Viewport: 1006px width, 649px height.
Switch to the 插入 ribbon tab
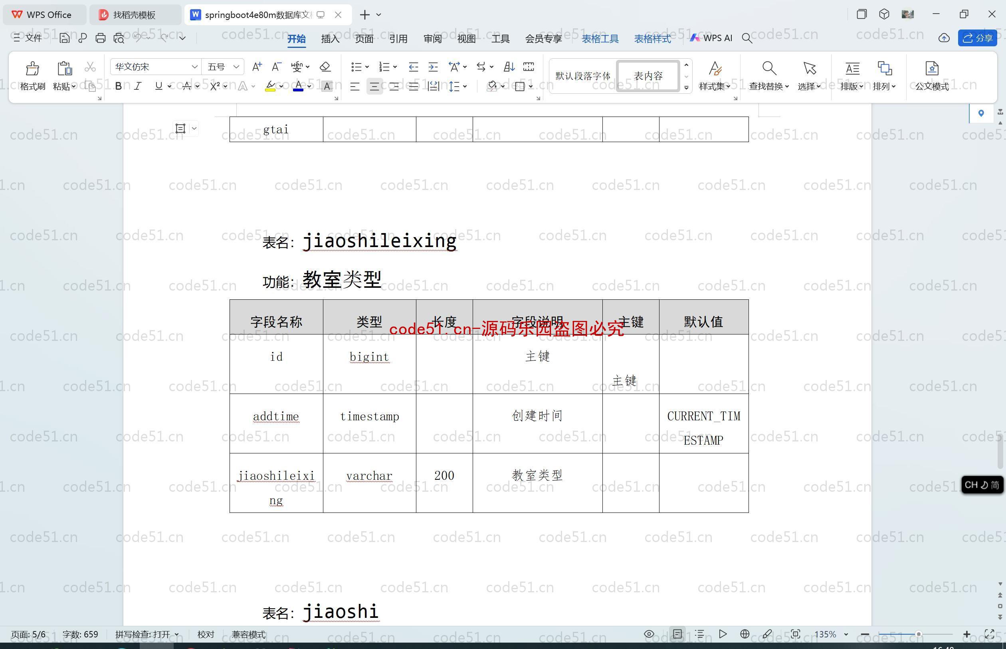330,38
